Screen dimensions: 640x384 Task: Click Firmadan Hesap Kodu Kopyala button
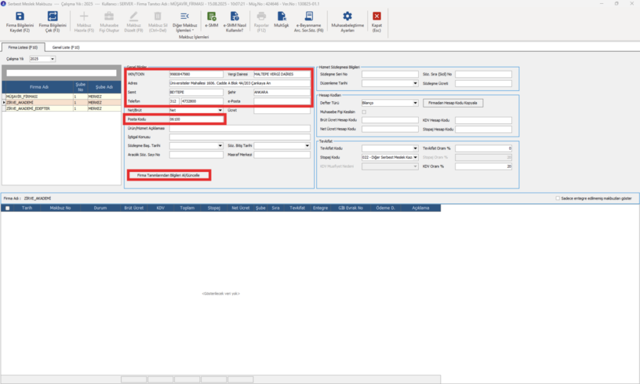coord(452,103)
